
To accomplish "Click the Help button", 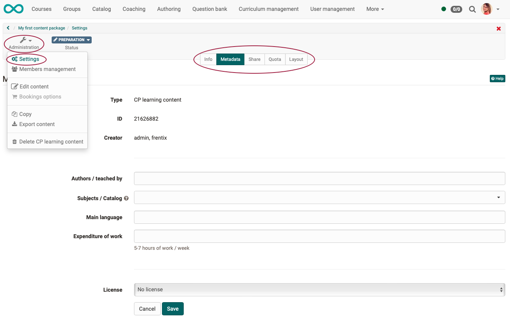I will coord(497,78).
